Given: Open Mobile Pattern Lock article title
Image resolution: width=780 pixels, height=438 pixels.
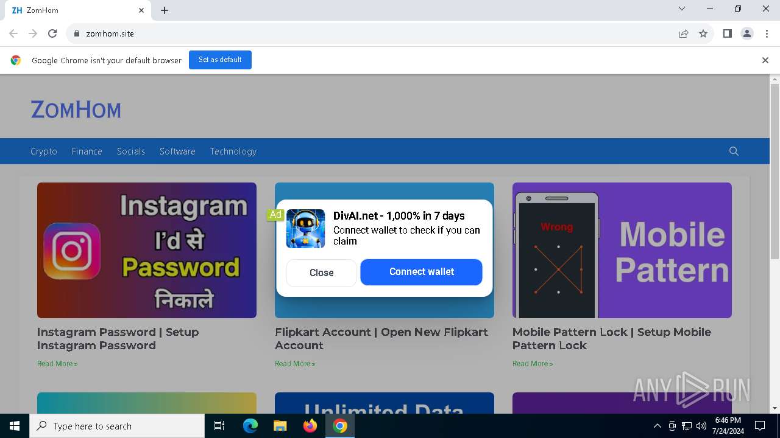Looking at the screenshot, I should [x=612, y=339].
